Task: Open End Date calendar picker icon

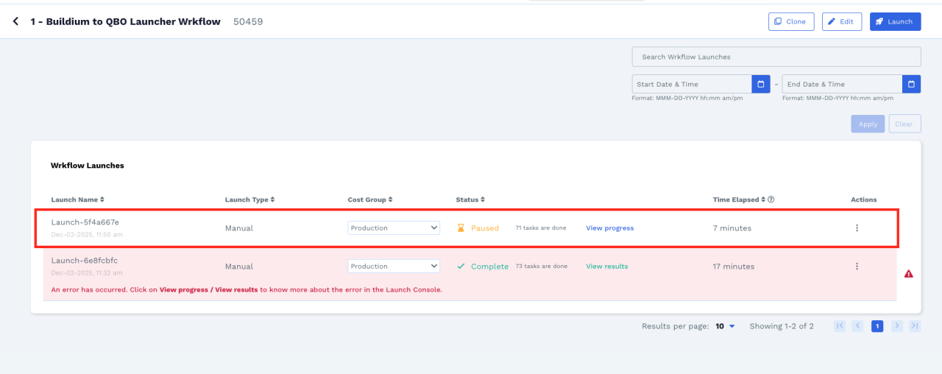Action: pyautogui.click(x=911, y=84)
